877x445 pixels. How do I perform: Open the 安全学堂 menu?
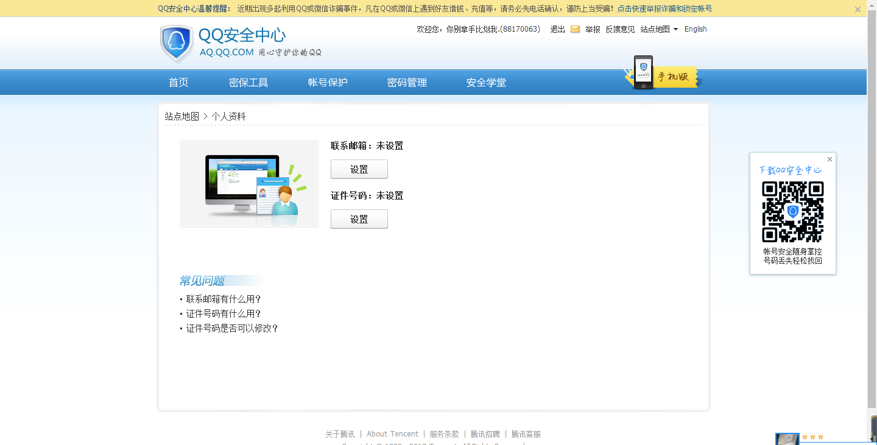coord(486,83)
